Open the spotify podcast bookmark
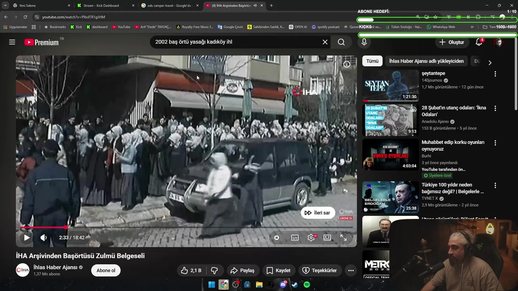 326,27
